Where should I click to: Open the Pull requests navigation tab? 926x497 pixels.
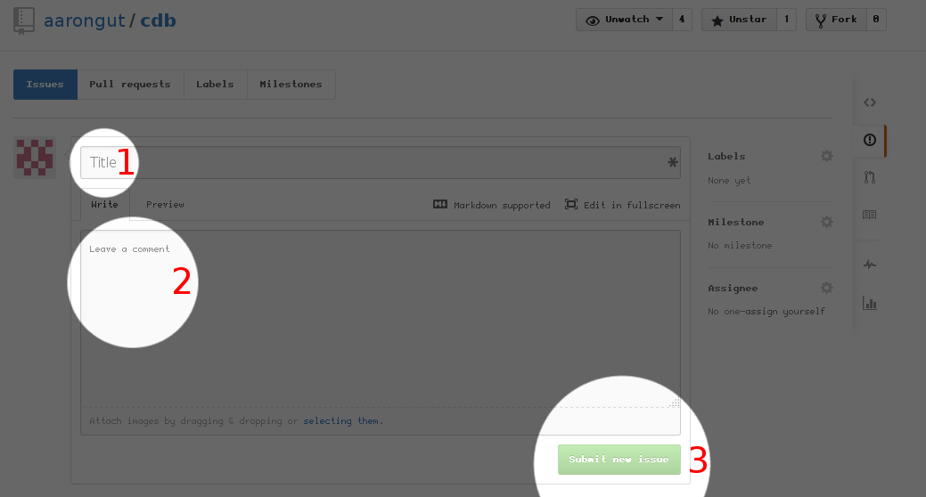tap(129, 85)
